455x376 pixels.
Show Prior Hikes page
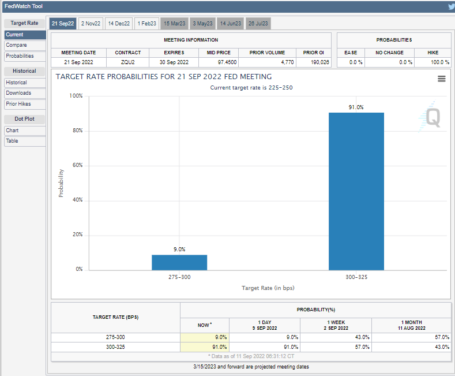click(25, 104)
